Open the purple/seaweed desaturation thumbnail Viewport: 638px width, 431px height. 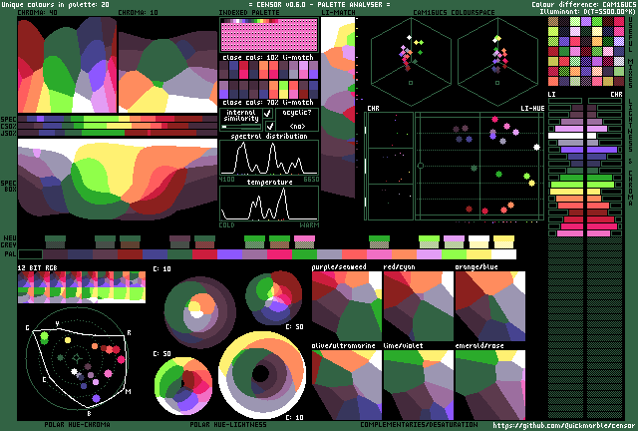point(347,306)
